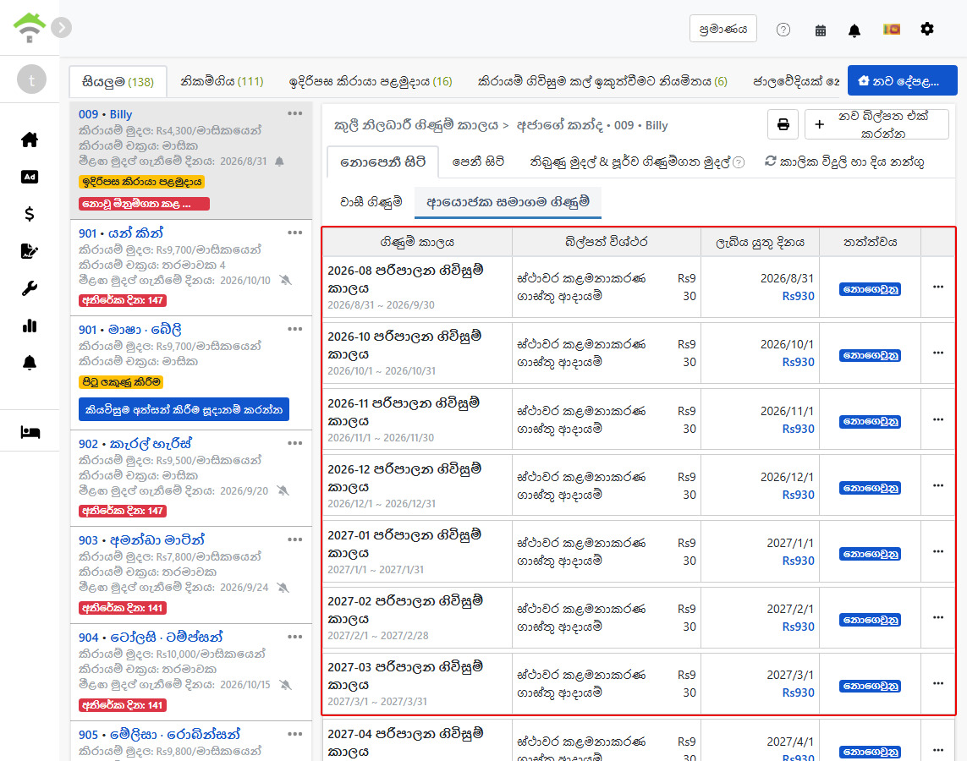The width and height of the screenshot is (967, 761).
Task: Click unpaid status badge for 2027/3/1
Action: [870, 686]
